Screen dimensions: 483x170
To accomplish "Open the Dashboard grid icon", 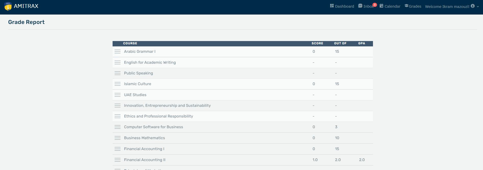I will click(332, 6).
